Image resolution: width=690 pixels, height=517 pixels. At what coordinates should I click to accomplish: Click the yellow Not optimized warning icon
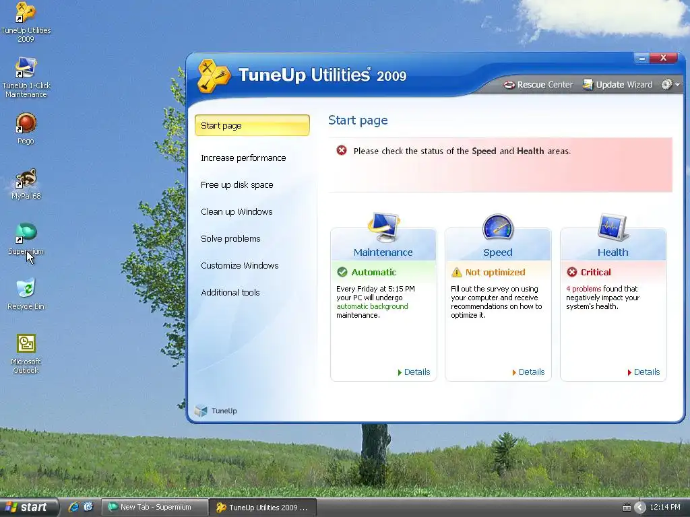coord(457,272)
